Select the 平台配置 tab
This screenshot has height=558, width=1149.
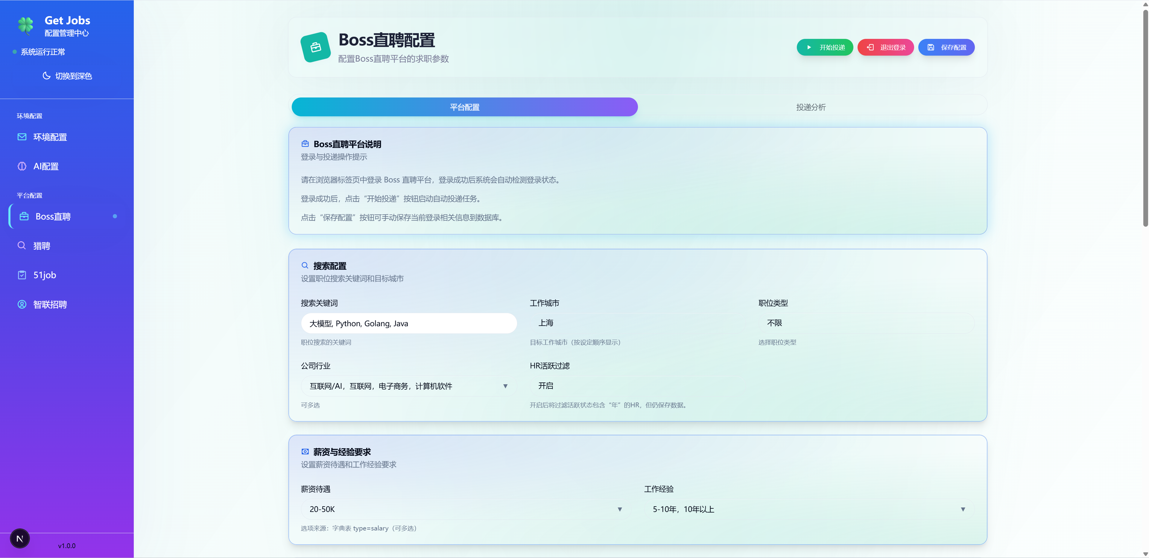pos(464,106)
